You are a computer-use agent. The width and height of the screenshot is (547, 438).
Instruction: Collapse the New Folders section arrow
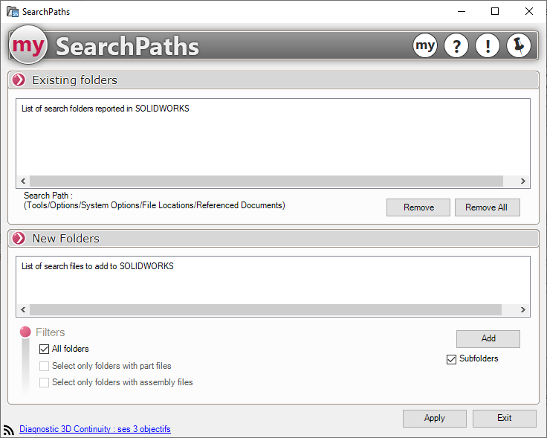19,239
